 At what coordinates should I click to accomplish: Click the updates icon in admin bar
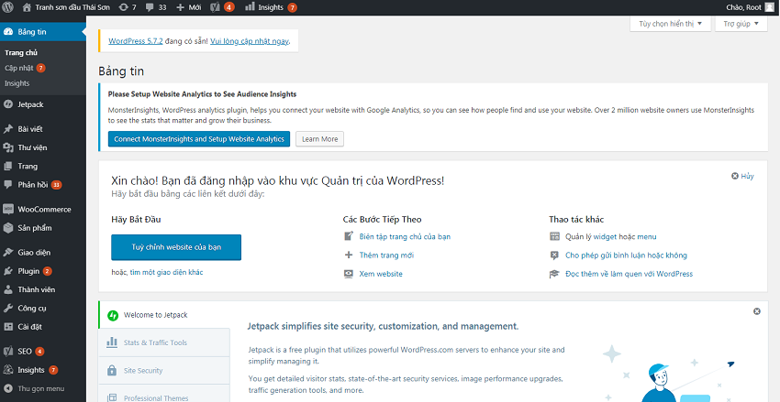tap(124, 6)
